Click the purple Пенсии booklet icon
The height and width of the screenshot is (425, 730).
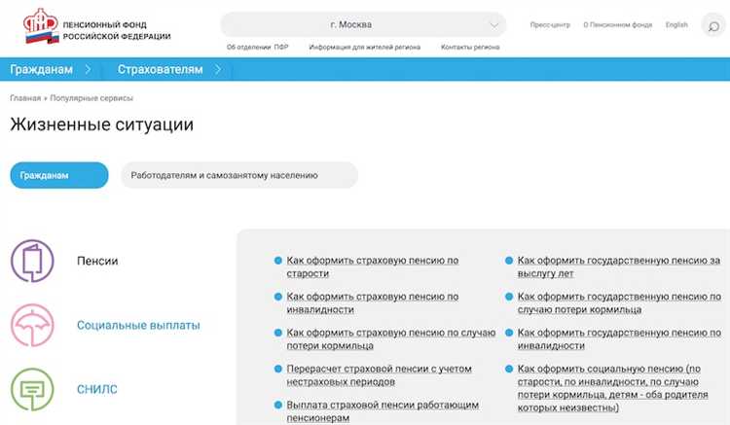32,261
